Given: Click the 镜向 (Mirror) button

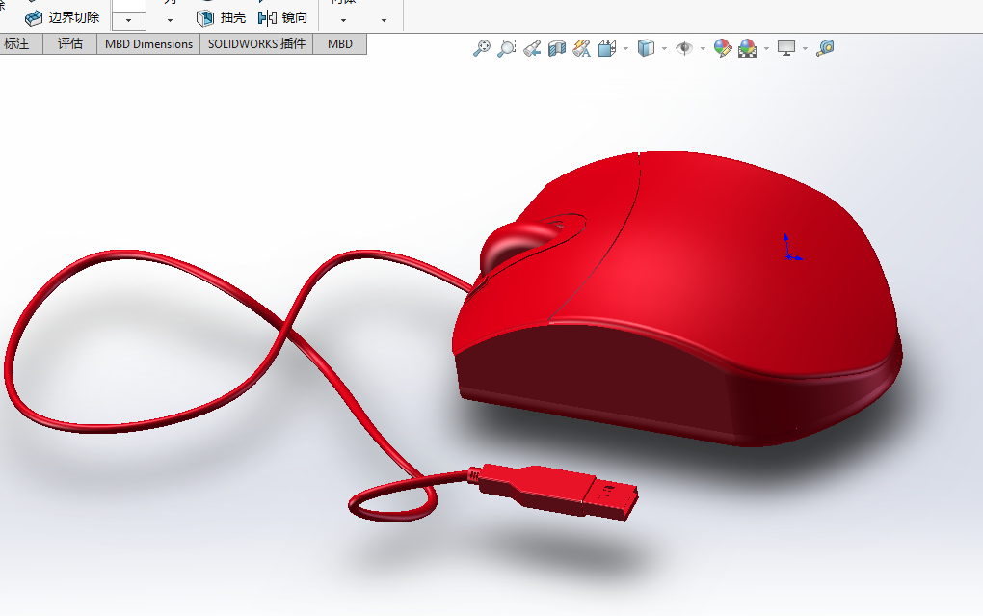Looking at the screenshot, I should (283, 17).
